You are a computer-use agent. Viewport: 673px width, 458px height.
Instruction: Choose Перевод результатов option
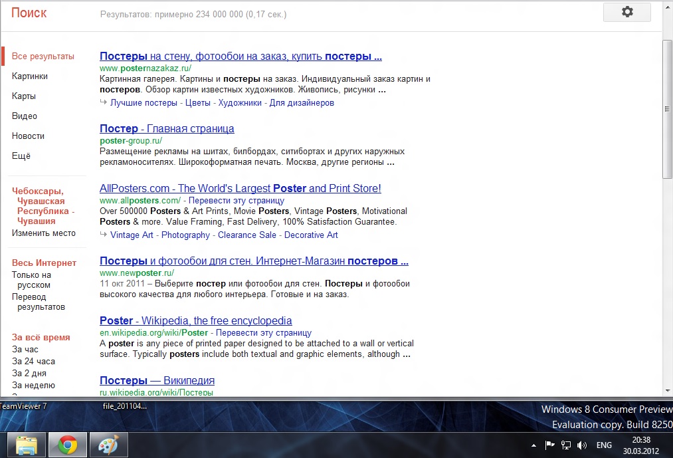[x=39, y=302]
